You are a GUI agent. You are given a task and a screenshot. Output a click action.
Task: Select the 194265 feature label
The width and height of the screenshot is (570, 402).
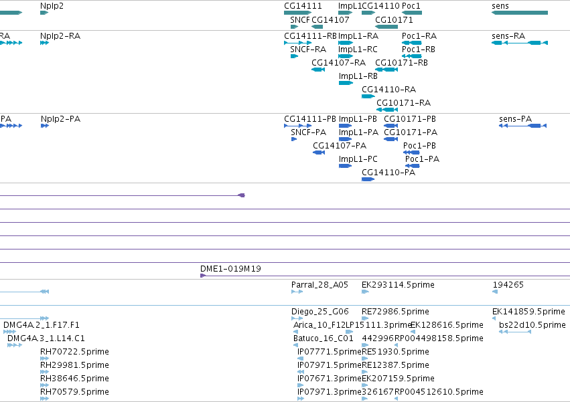tap(508, 285)
